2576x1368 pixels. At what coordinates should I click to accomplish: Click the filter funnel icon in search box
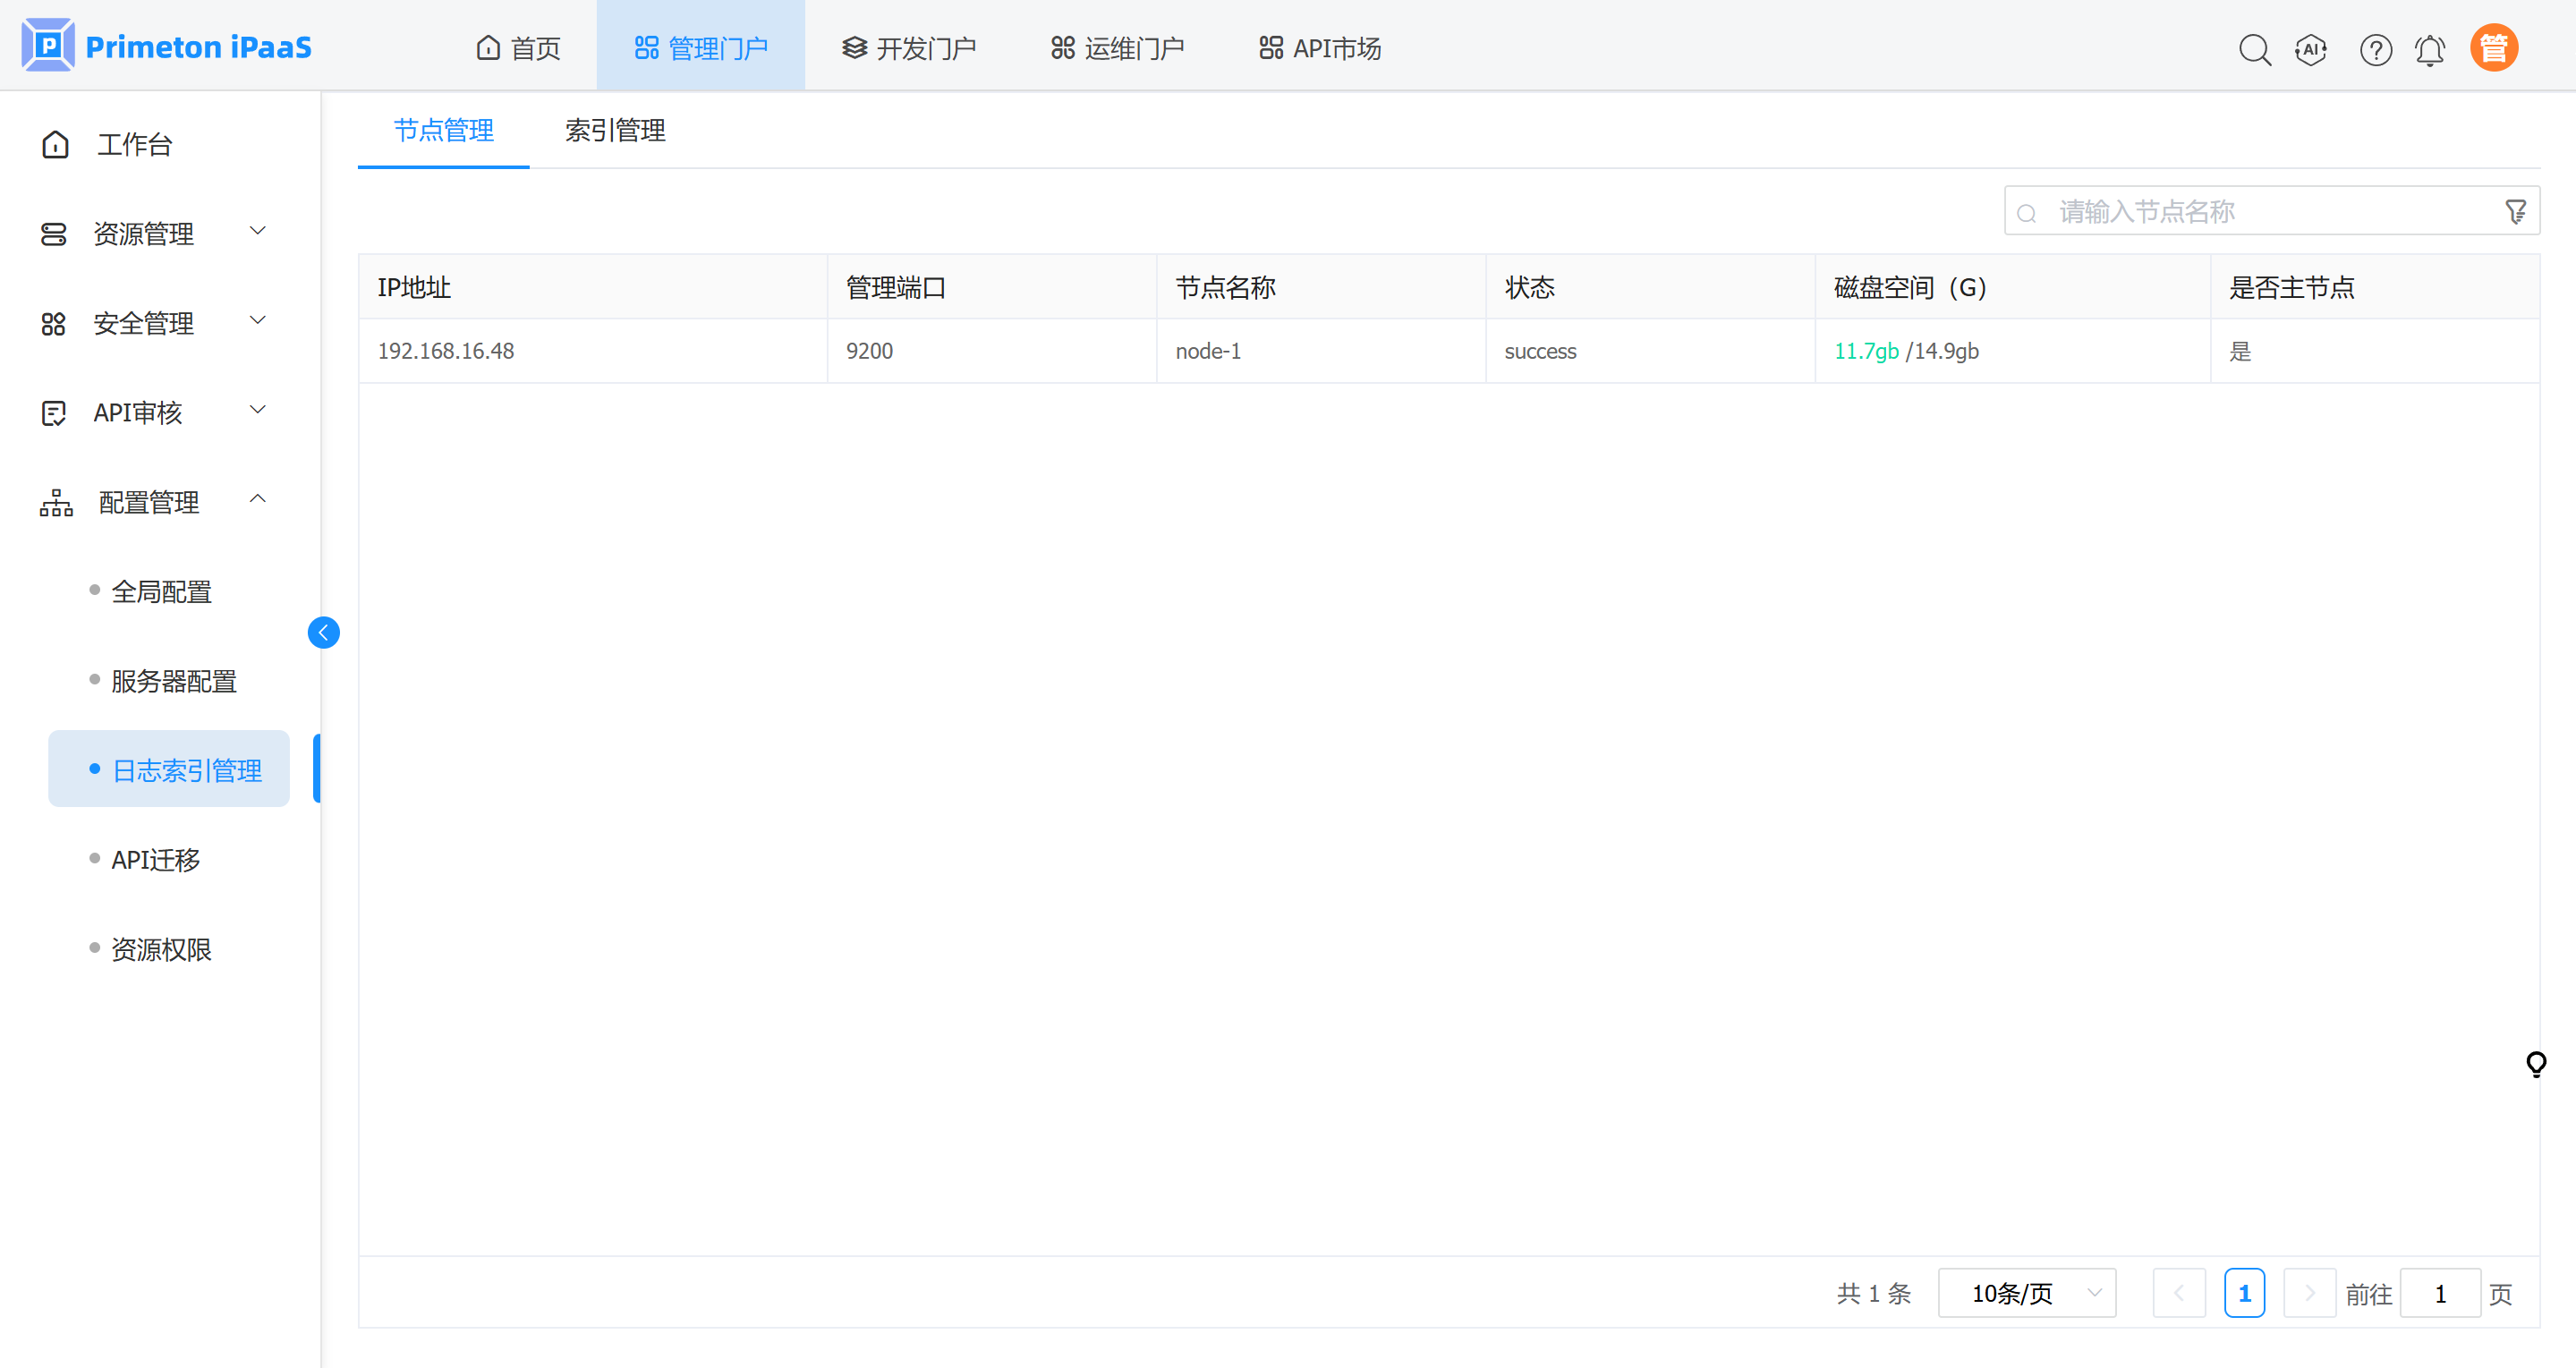[x=2515, y=212]
